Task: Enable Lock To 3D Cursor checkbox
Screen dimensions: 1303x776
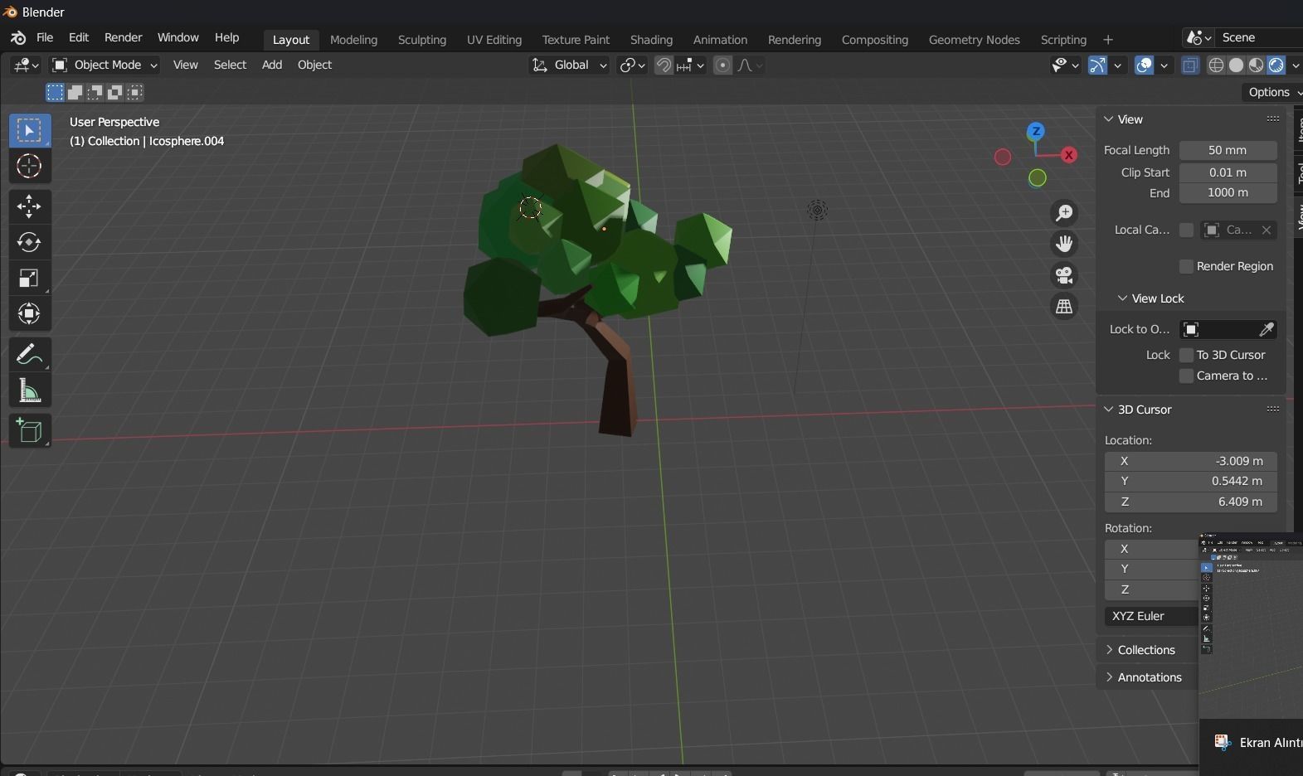Action: (1186, 355)
